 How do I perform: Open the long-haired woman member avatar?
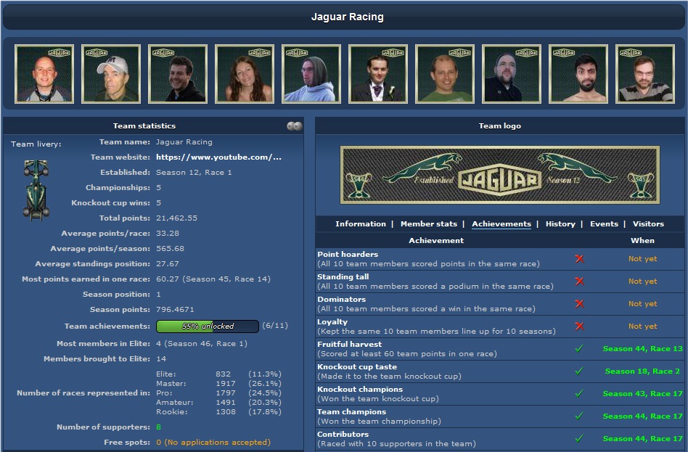pos(245,74)
